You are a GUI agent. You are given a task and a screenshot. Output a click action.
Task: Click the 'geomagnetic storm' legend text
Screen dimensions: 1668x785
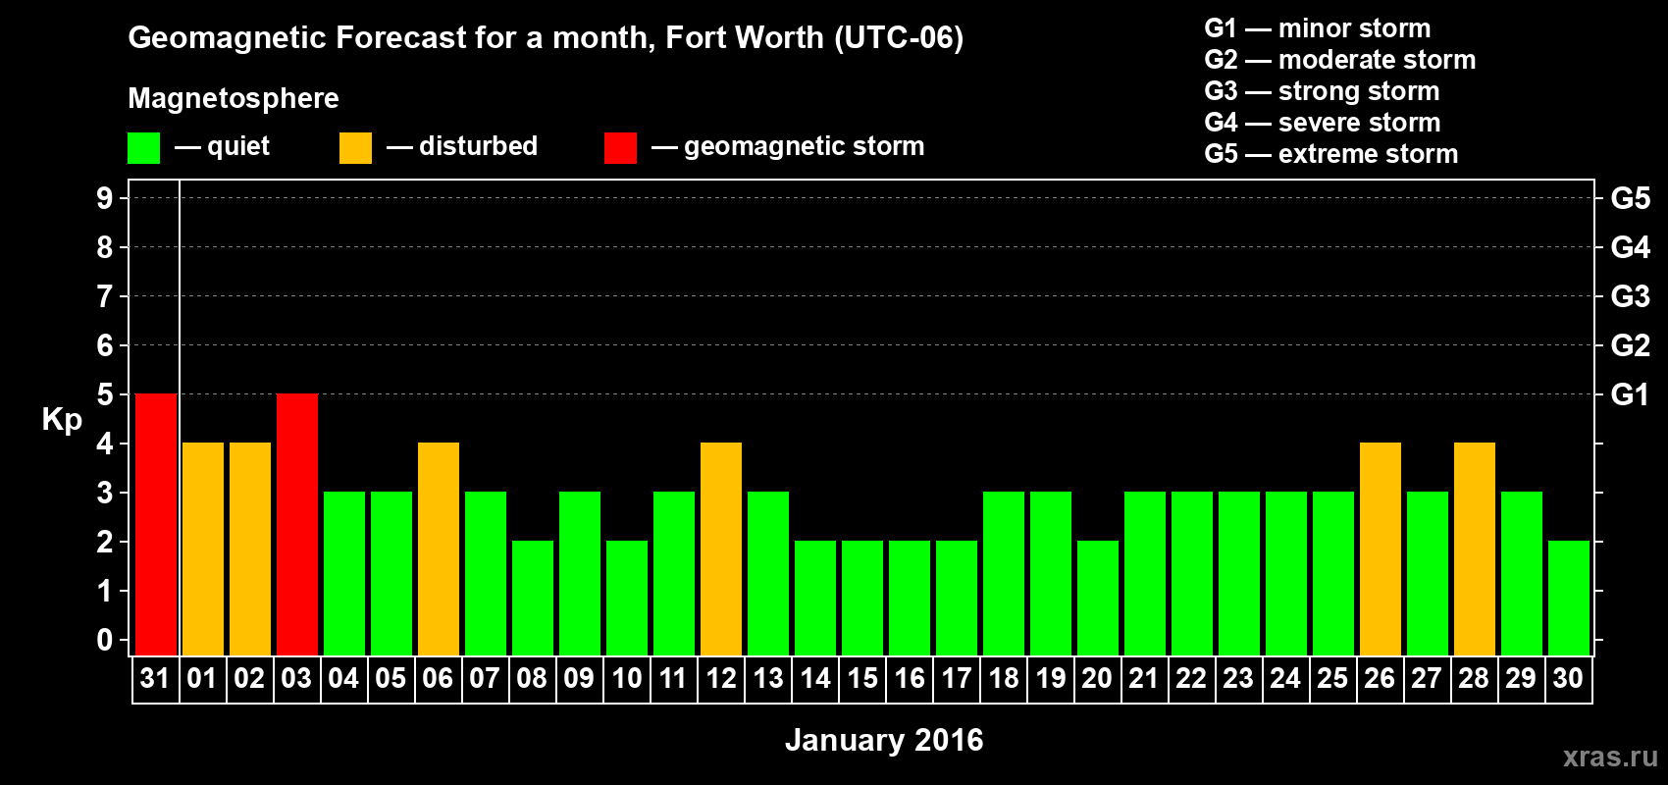pos(805,146)
